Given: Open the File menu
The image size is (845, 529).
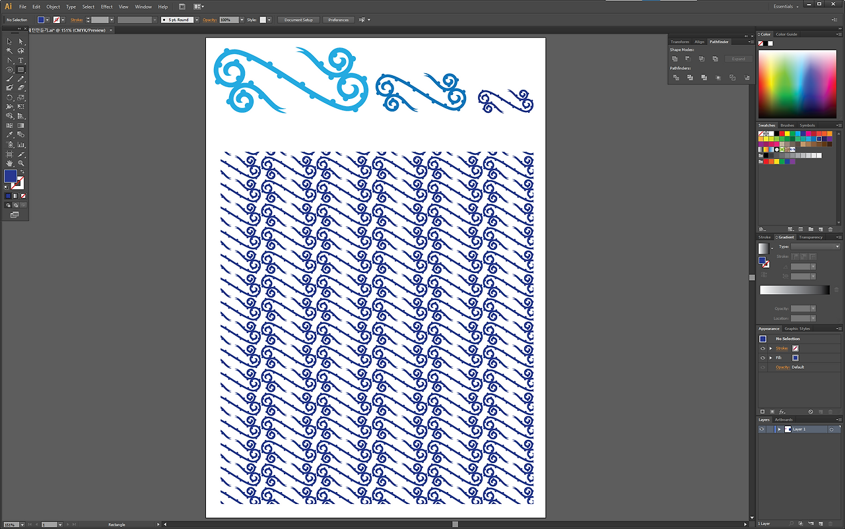Looking at the screenshot, I should point(22,7).
